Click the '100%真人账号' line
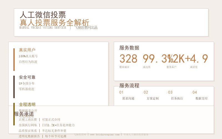The image size is (222, 139). click(x=28, y=56)
